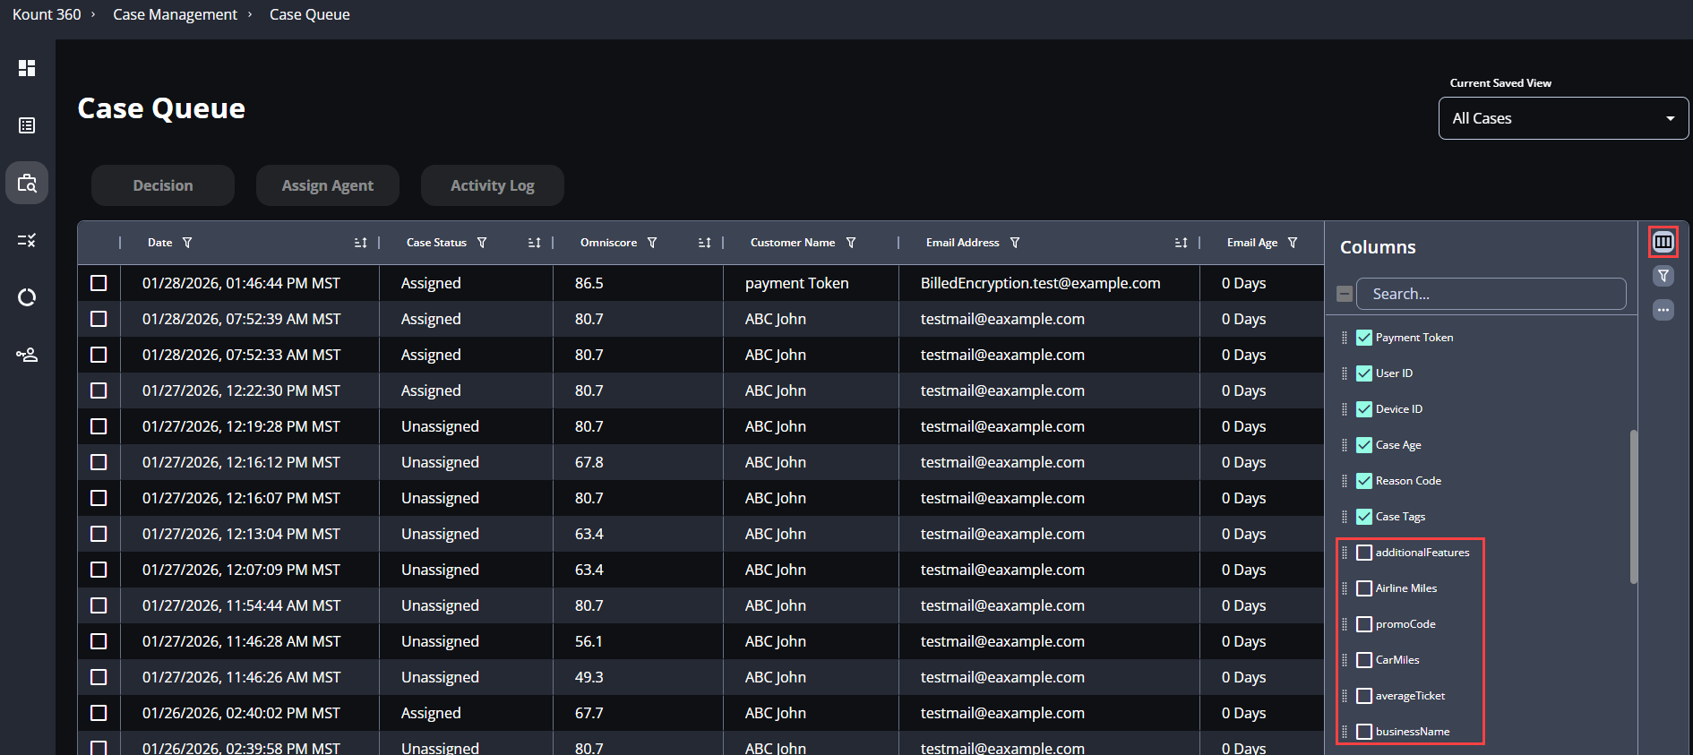Open the more options ellipsis panel icon
The image size is (1693, 755).
click(x=1663, y=310)
